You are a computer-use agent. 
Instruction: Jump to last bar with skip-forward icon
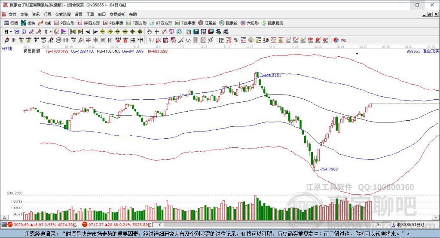(80, 32)
